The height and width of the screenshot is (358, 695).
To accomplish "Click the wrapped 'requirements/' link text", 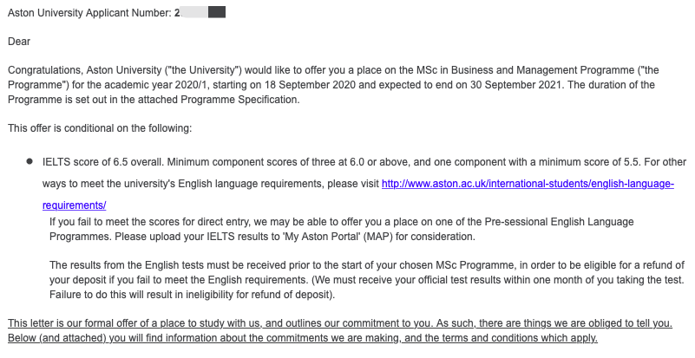I will (74, 205).
